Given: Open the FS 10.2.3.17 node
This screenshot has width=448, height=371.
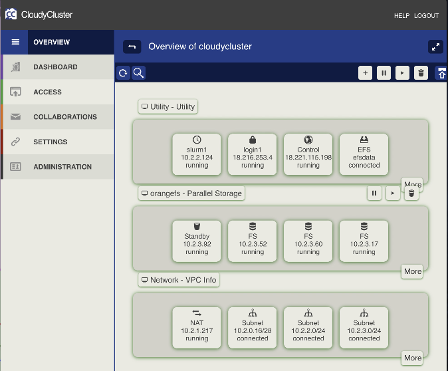Looking at the screenshot, I should click(x=364, y=241).
